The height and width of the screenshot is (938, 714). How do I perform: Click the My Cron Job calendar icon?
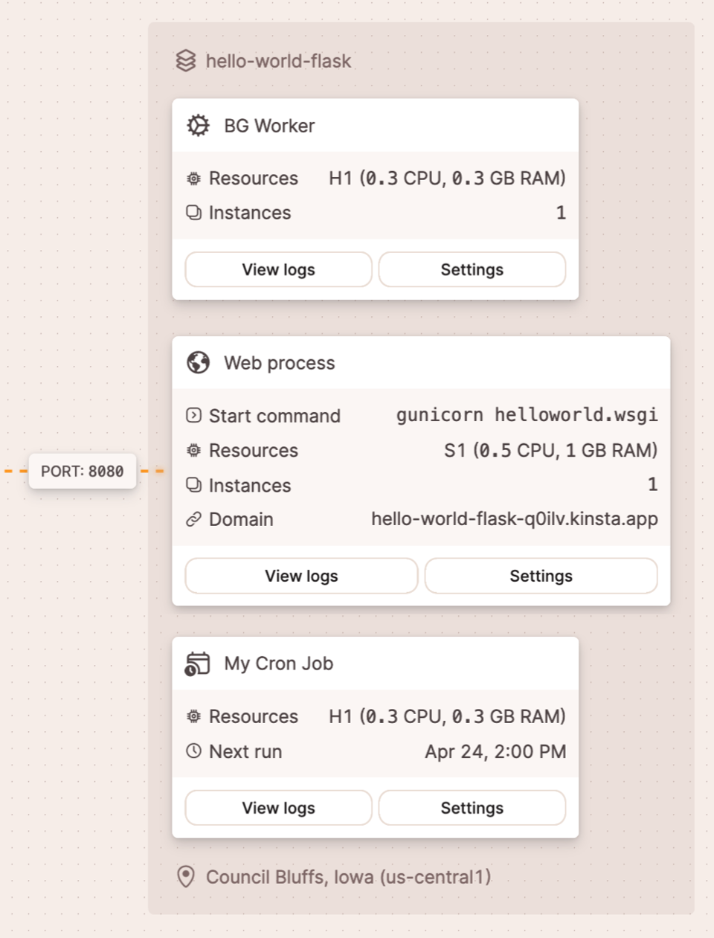pos(198,664)
